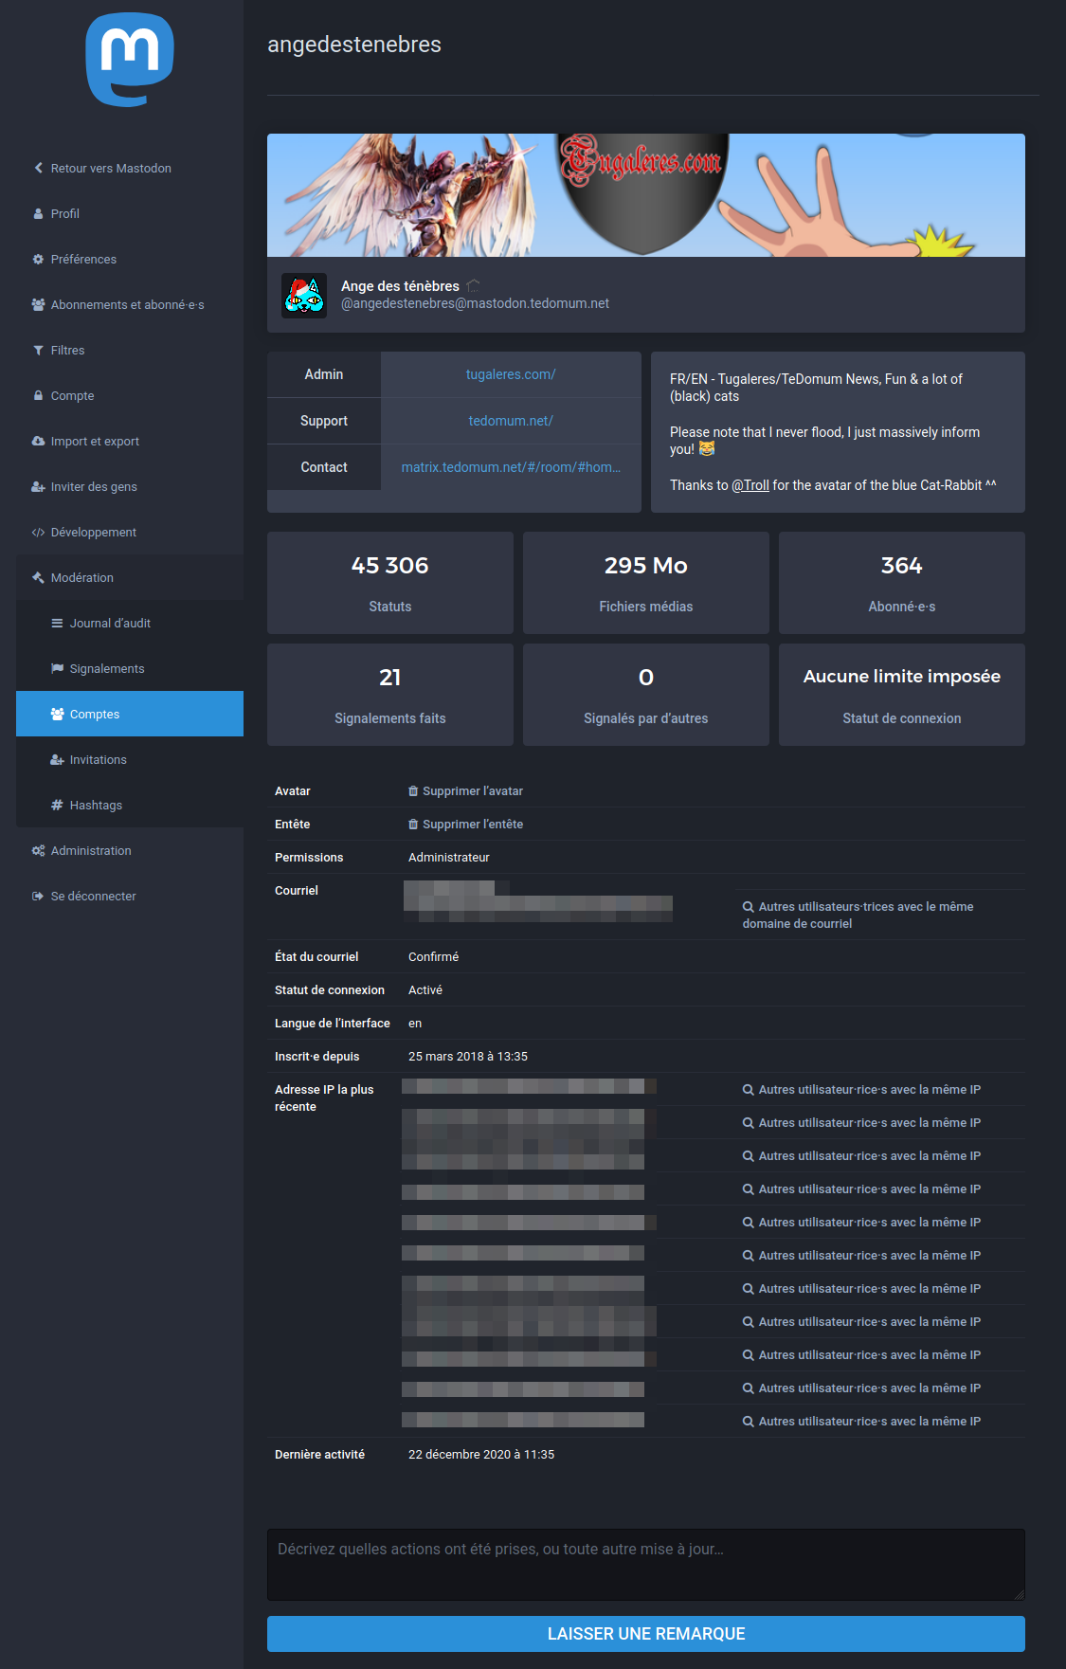Open Journal d'audit under Modération
Viewport: 1066px width, 1669px height.
(110, 623)
